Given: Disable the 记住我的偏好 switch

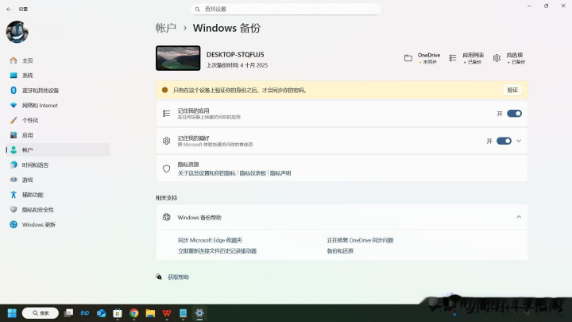Looking at the screenshot, I should point(504,141).
